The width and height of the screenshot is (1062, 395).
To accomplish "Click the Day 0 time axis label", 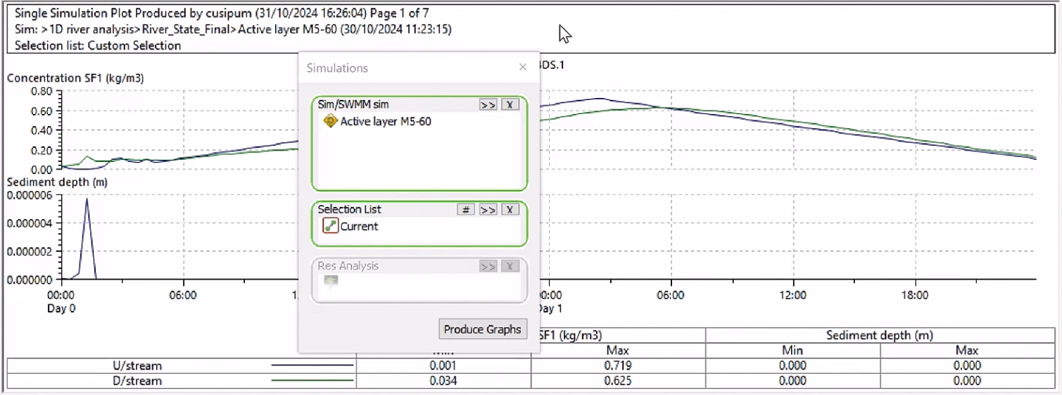I will click(x=61, y=308).
